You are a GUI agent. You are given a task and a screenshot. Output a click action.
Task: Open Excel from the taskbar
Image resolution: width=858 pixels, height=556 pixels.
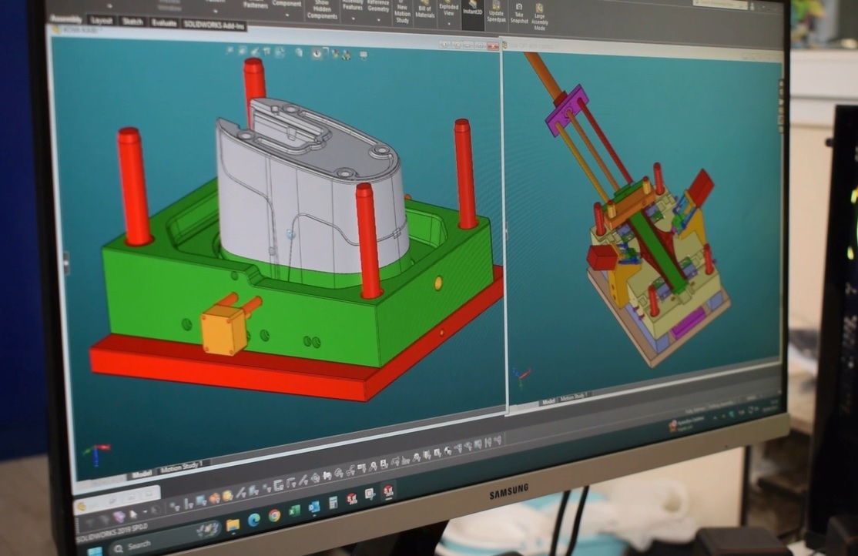(295, 511)
